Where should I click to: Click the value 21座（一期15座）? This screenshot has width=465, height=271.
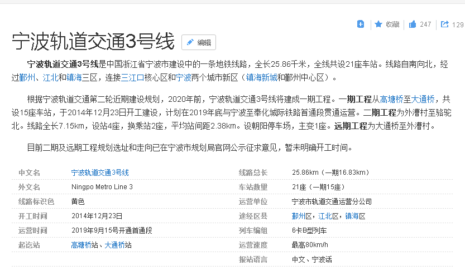tap(318, 187)
